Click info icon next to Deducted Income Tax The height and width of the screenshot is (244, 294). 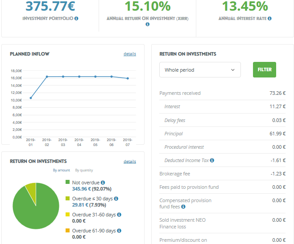[x=212, y=160]
